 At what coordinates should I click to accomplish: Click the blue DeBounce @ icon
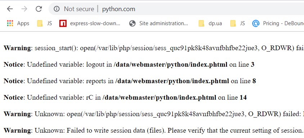[x=256, y=23]
